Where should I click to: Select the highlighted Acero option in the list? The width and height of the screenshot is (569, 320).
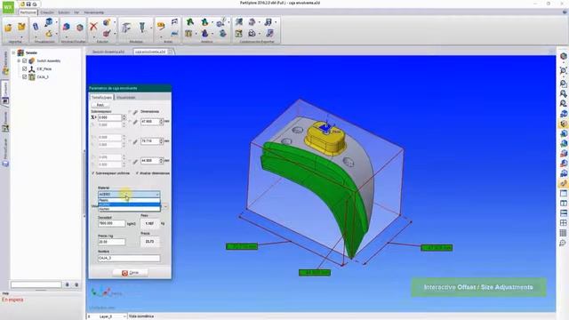[x=129, y=204]
